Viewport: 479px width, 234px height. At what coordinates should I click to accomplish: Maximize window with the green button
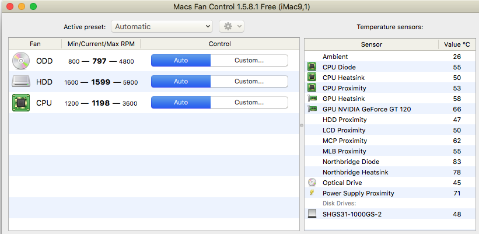[x=33, y=7]
